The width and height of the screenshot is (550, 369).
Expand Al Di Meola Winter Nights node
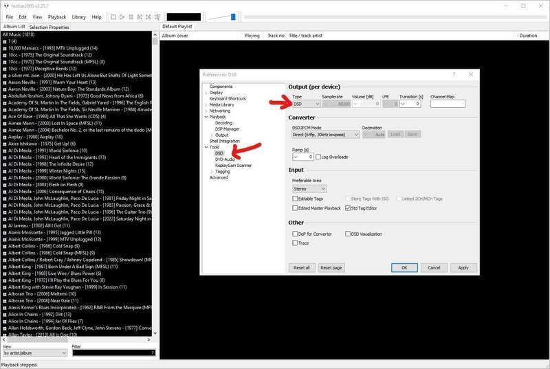click(5, 171)
